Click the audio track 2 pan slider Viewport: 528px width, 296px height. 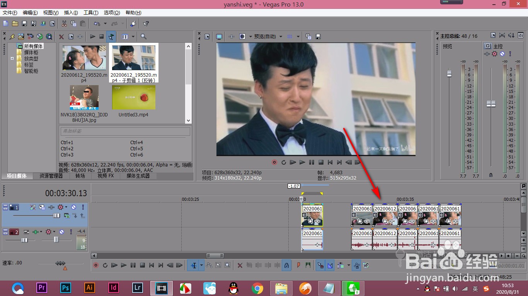(x=56, y=240)
